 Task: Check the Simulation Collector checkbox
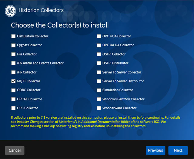(x=99, y=90)
